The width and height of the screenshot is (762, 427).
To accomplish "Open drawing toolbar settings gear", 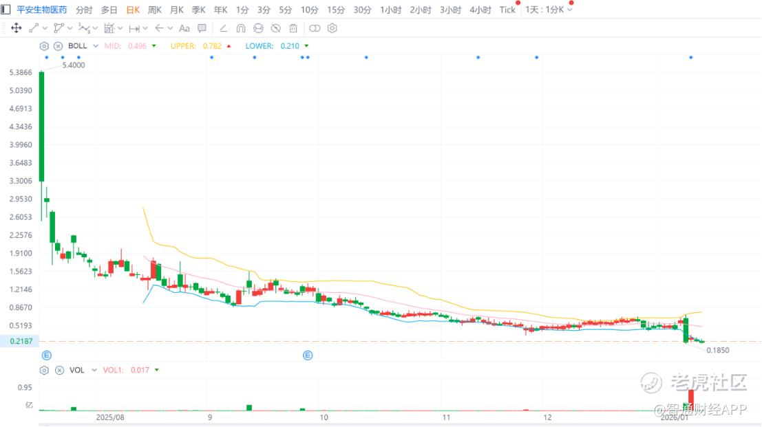I will point(332,28).
